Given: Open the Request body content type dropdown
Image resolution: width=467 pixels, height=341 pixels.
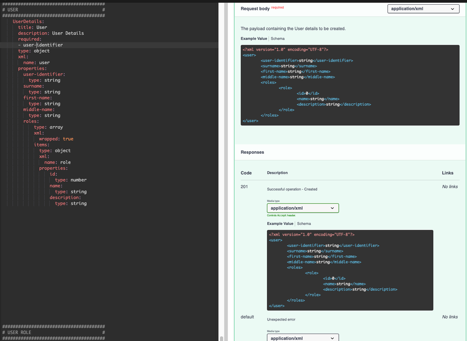Looking at the screenshot, I should [423, 9].
